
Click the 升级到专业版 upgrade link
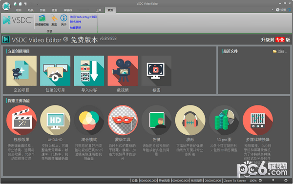275,40
